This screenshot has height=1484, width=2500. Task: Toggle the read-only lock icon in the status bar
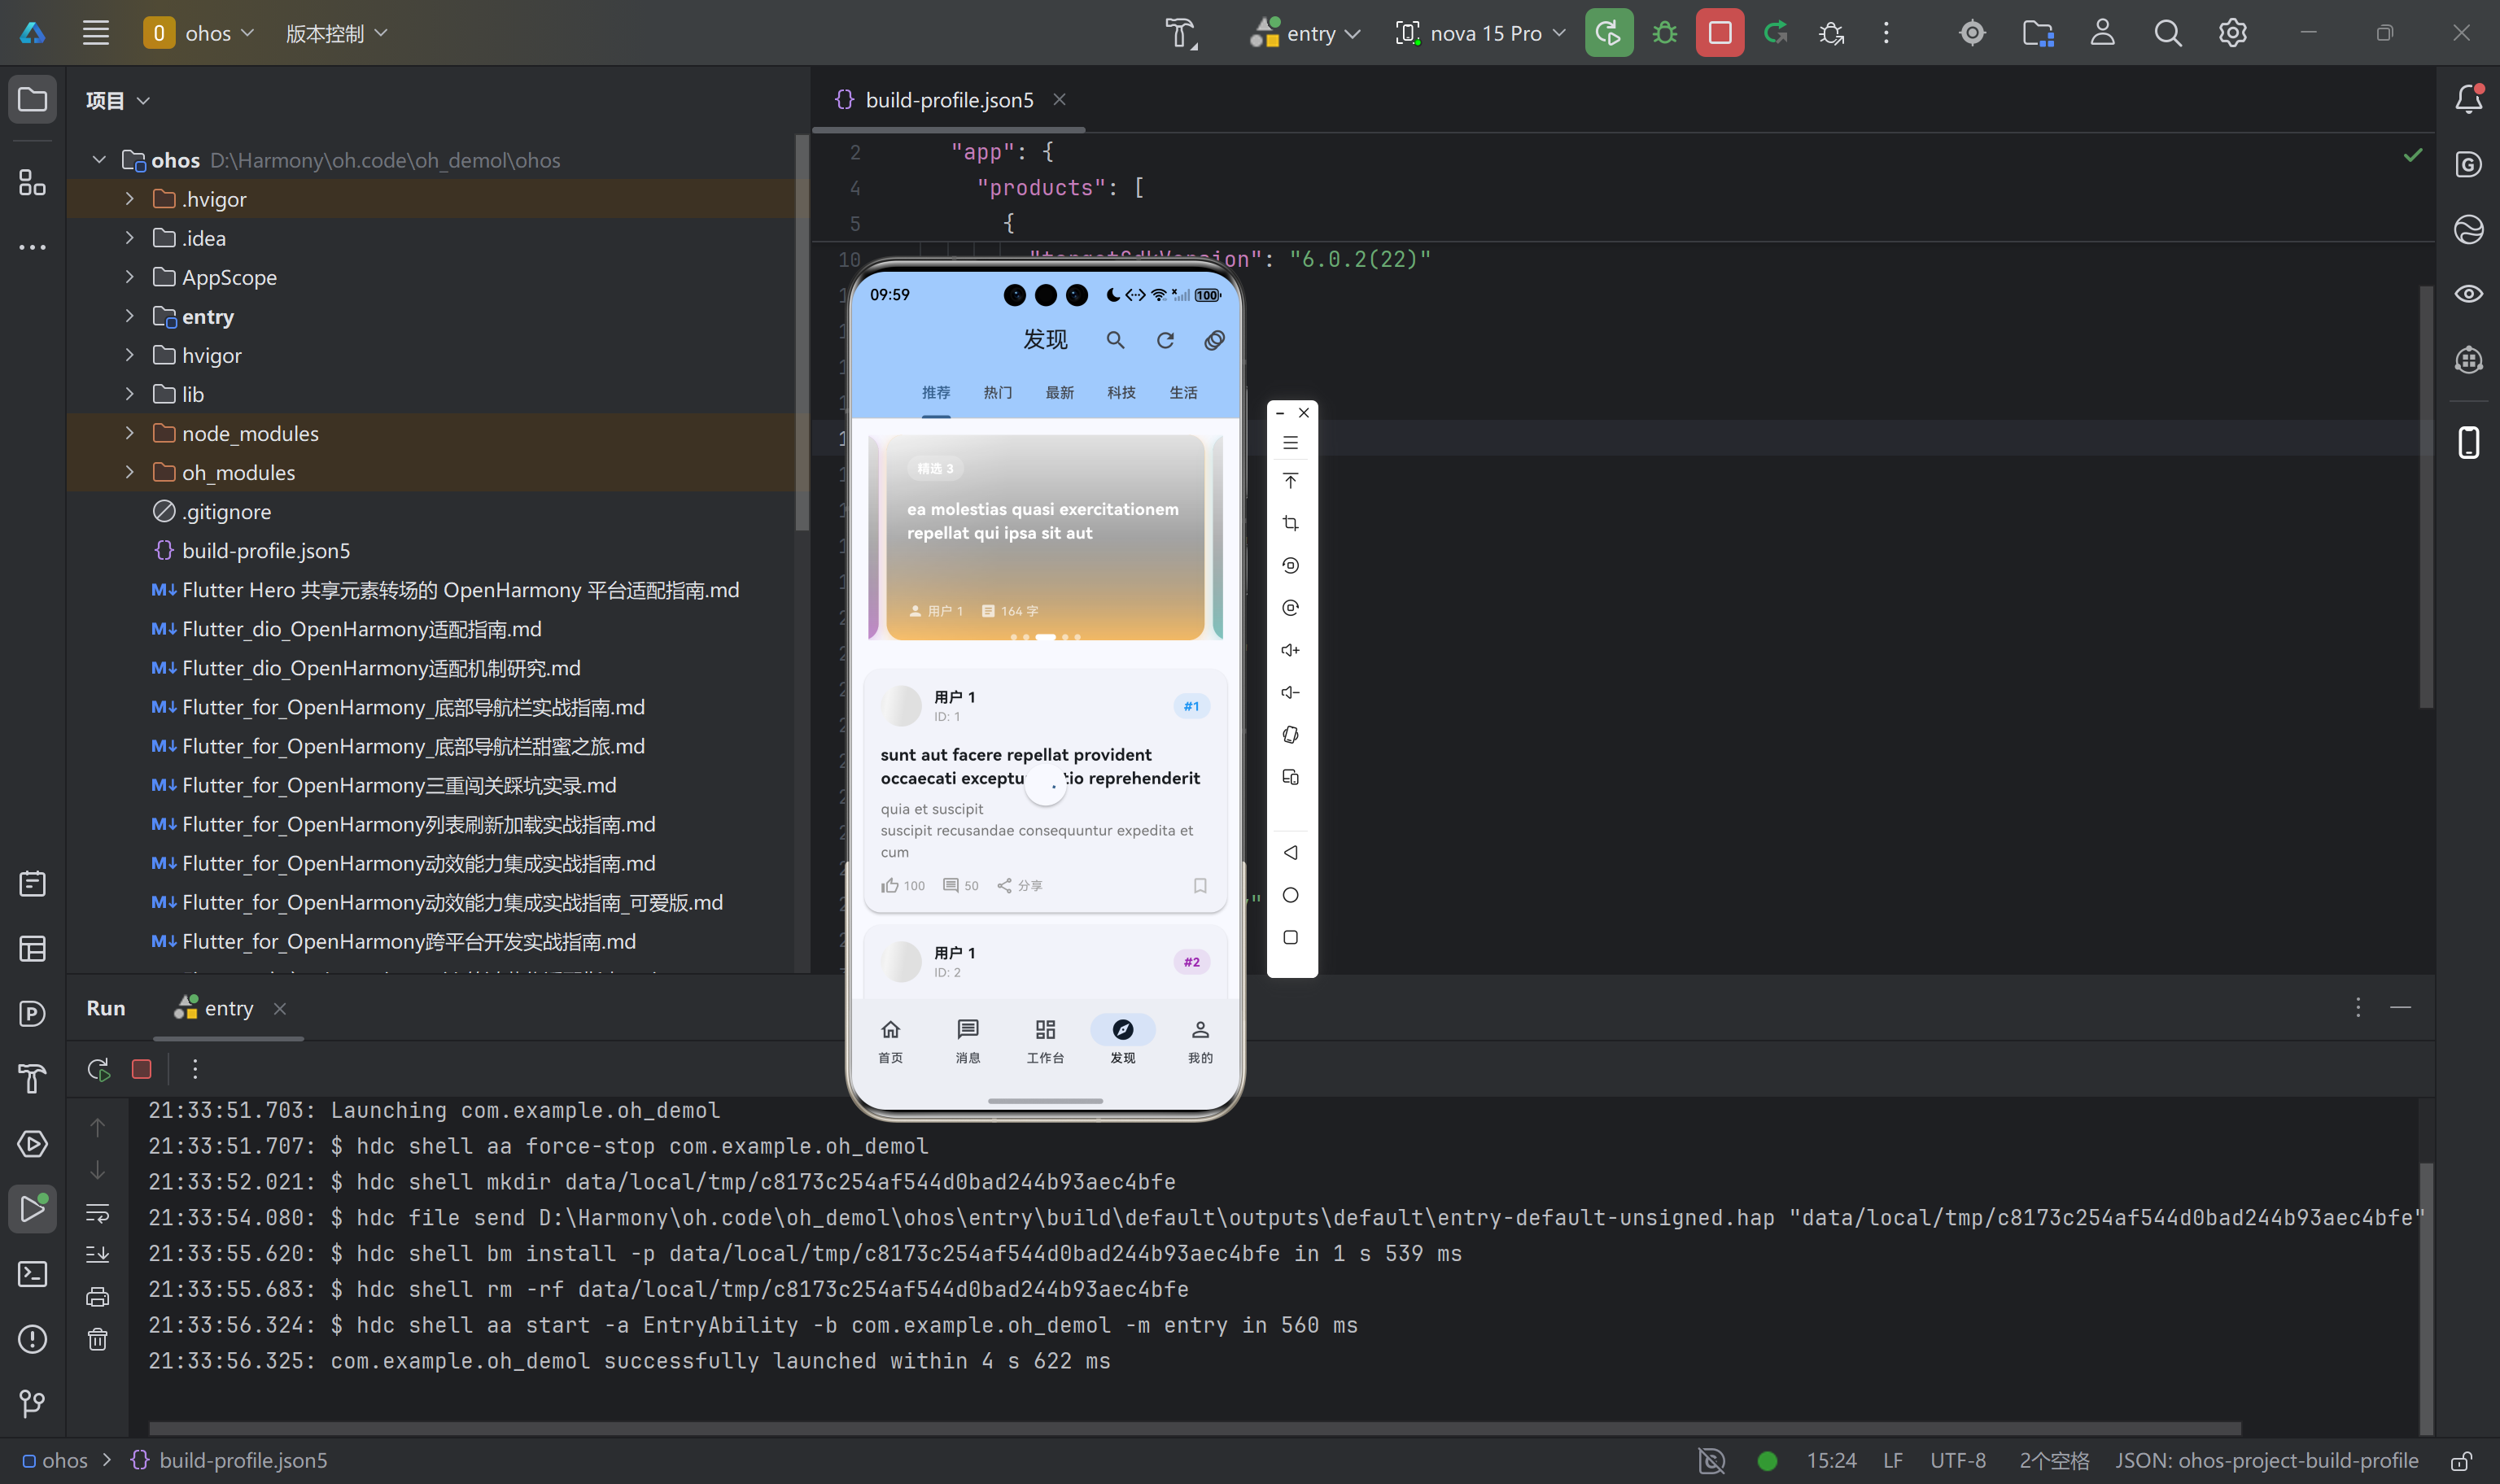click(x=2461, y=1460)
